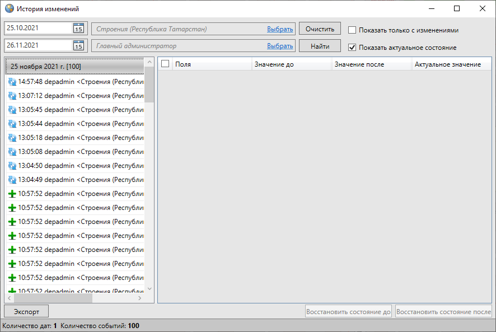Image resolution: width=496 pixels, height=332 pixels.
Task: Collapse the '25 ноября 2021 г. [100]' group
Action: click(74, 67)
